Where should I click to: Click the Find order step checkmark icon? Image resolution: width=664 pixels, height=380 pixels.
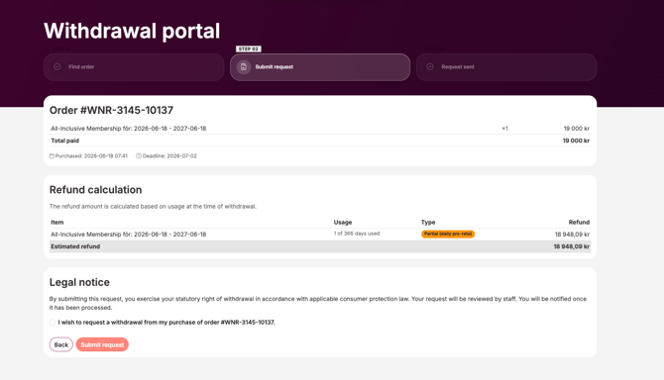tap(57, 66)
